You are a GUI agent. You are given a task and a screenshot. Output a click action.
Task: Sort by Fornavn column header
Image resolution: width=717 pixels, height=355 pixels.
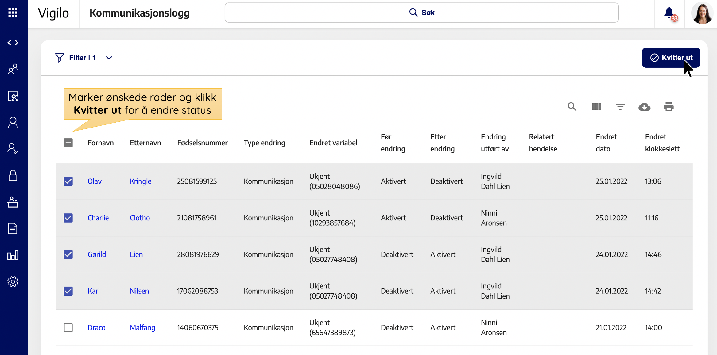tap(100, 143)
